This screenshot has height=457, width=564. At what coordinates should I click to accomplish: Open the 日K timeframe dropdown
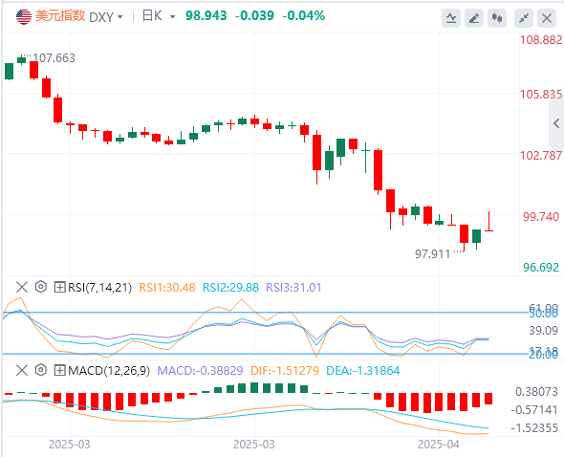159,16
